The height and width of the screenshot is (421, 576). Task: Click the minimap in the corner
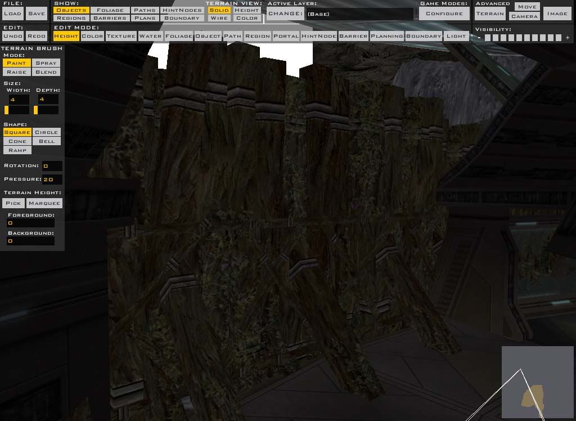click(x=537, y=382)
